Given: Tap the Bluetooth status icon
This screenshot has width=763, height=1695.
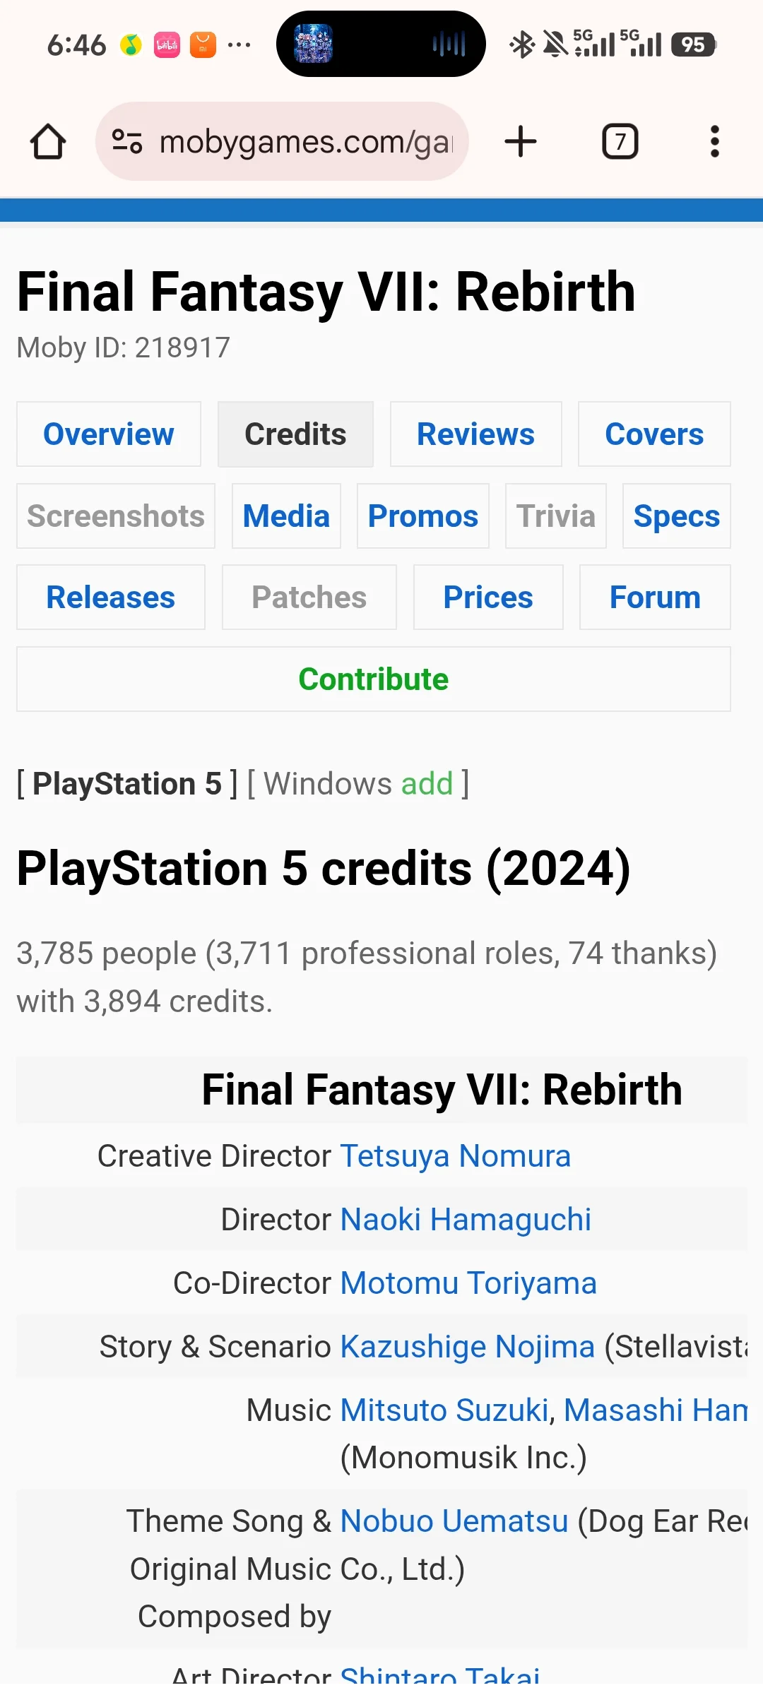Looking at the screenshot, I should point(521,44).
